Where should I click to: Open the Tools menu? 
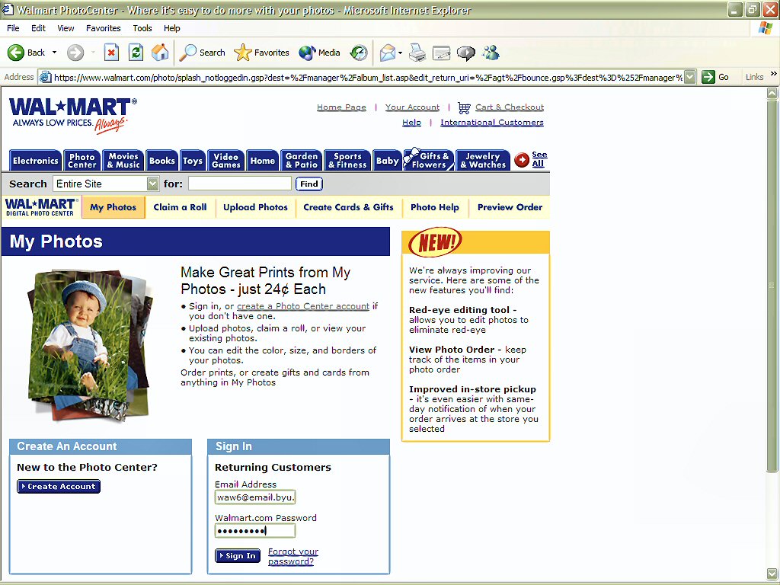click(x=142, y=28)
